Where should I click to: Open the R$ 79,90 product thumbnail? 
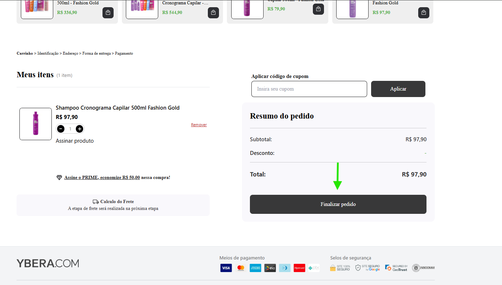(247, 9)
